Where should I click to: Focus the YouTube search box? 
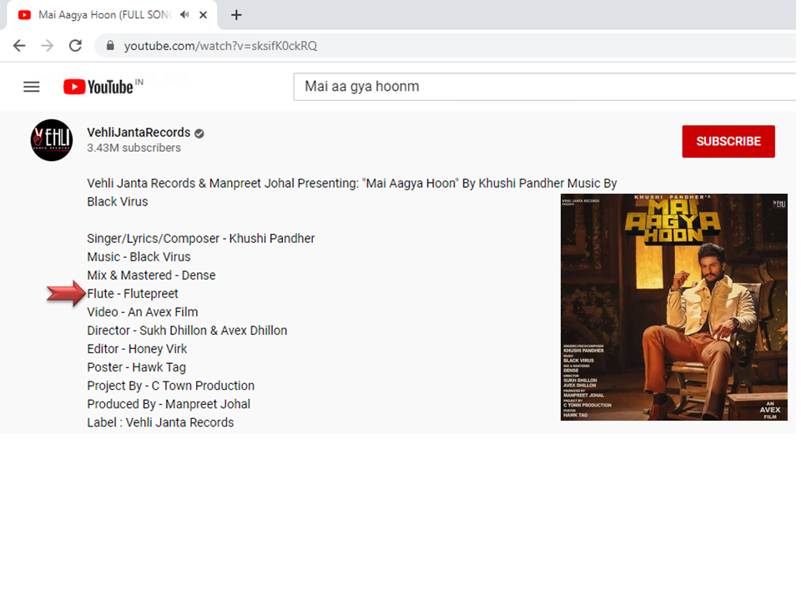point(542,87)
